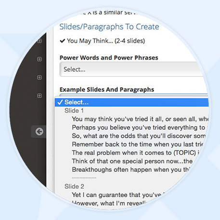Open Power Words and Power Phrases dropdown
Image resolution: width=220 pixels, height=220 pixels.
[131, 69]
